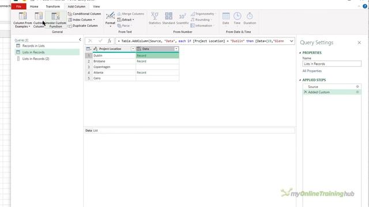Switch to the Transform tab

coord(52,6)
